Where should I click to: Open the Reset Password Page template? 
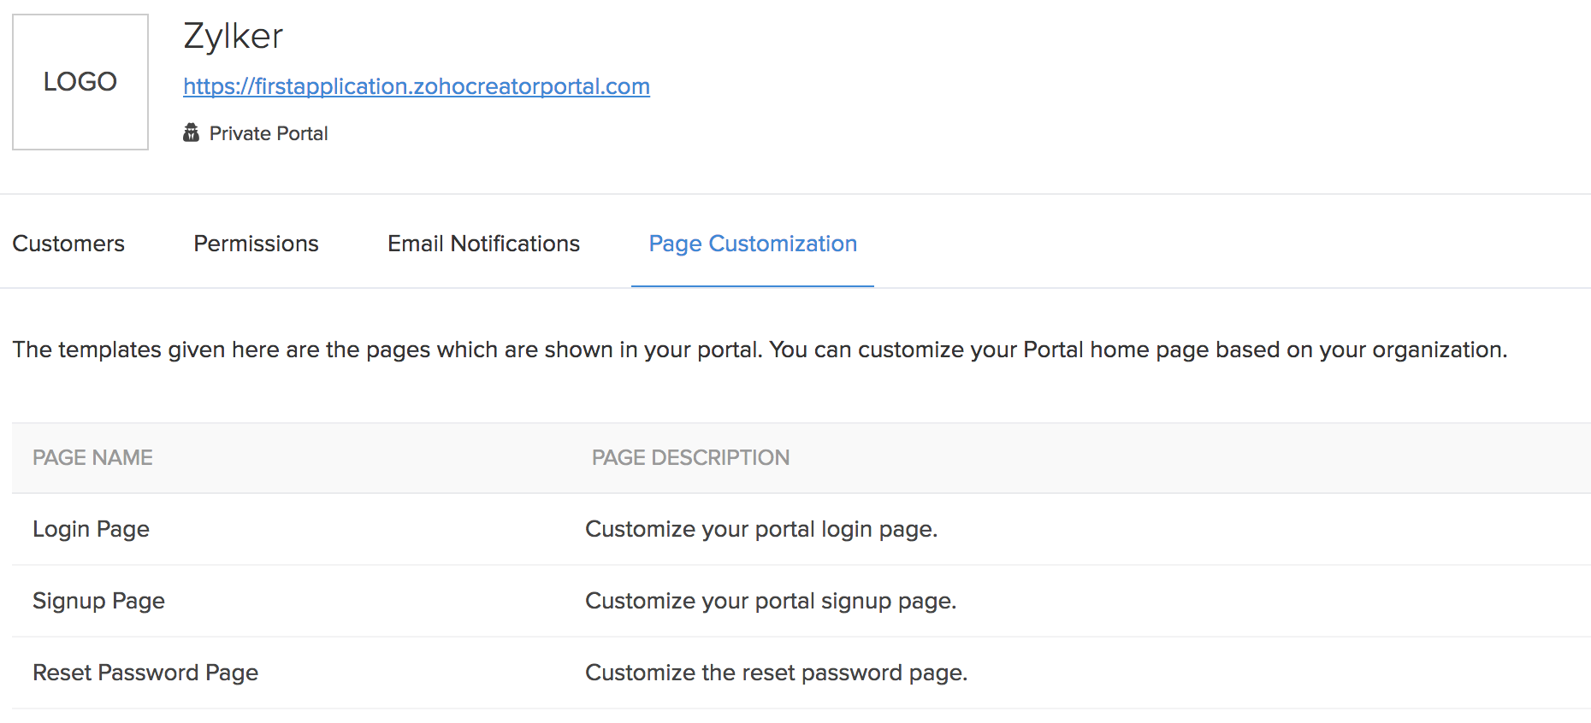[145, 673]
